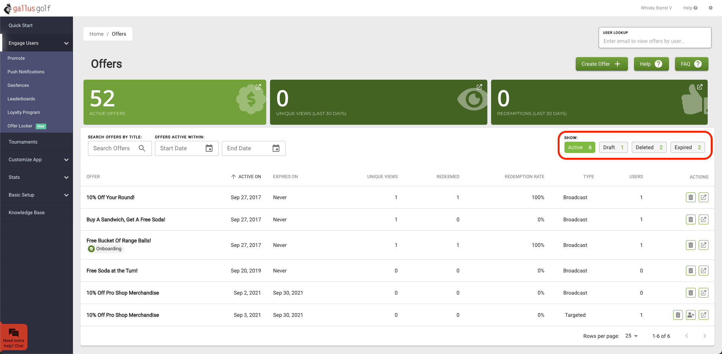Expand Basic Setup menu section

36,195
